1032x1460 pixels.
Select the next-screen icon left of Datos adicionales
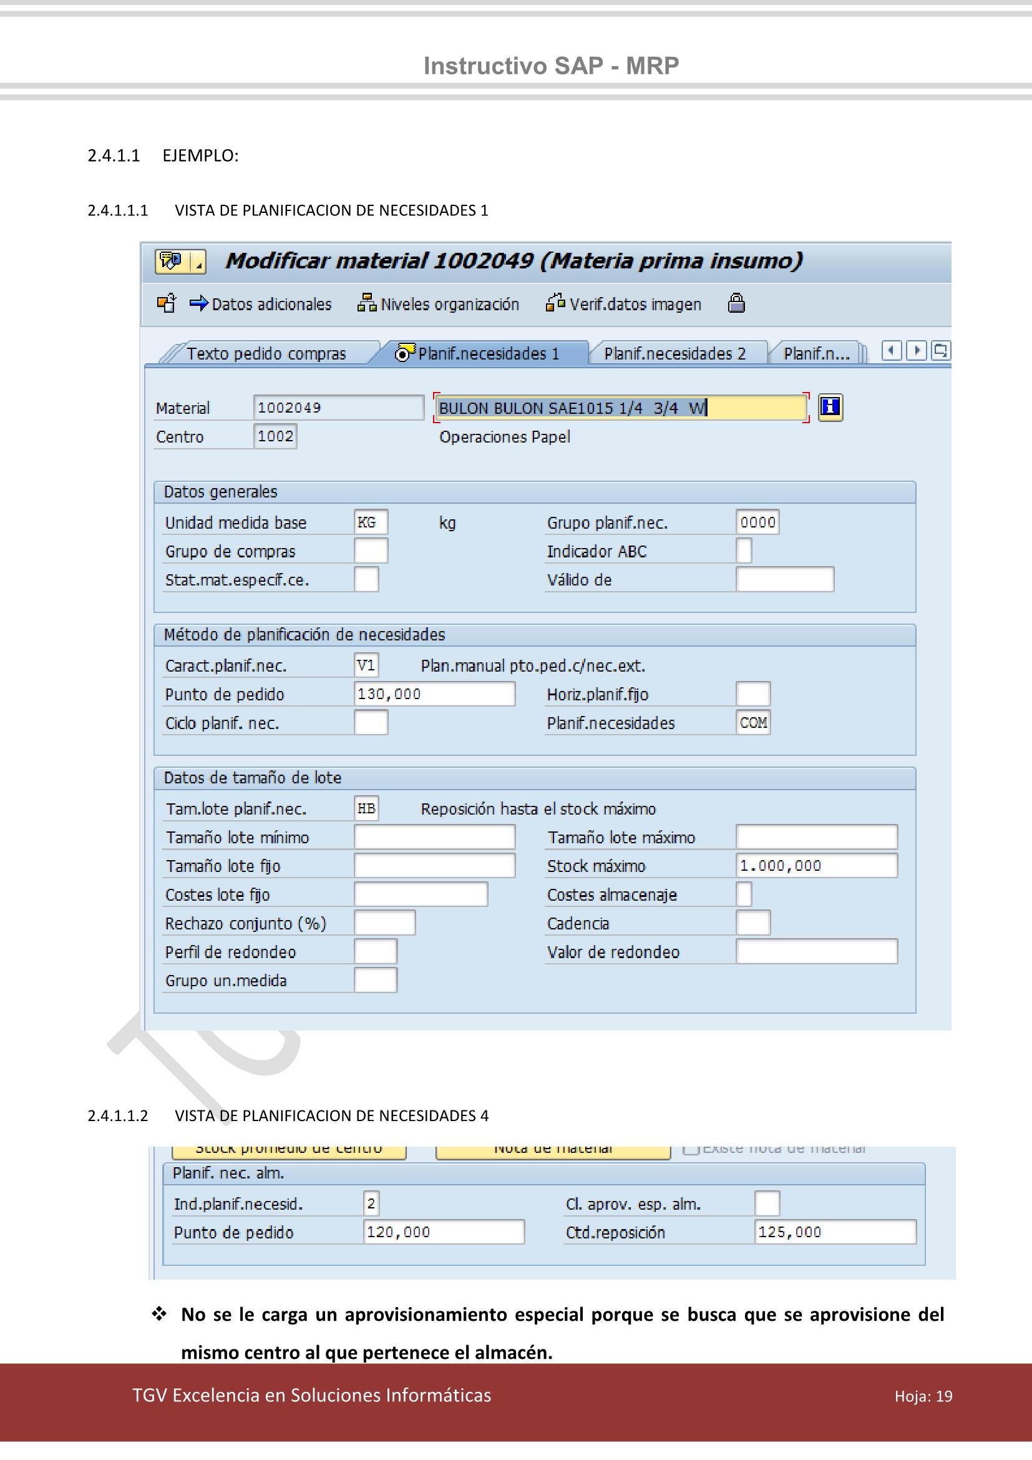point(165,305)
